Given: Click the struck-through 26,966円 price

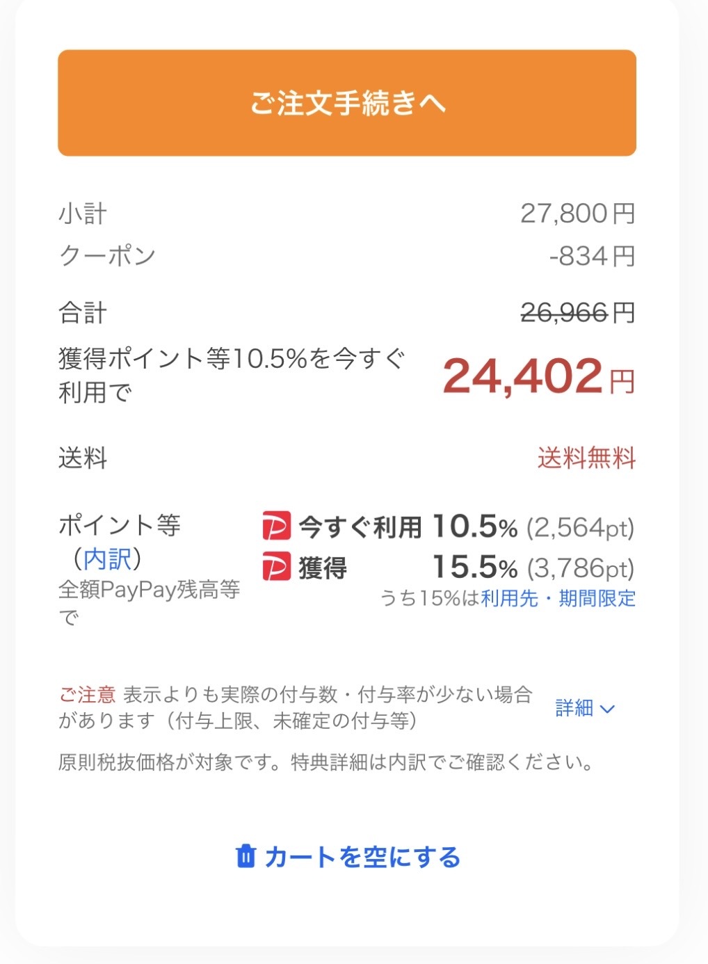Looking at the screenshot, I should (564, 313).
